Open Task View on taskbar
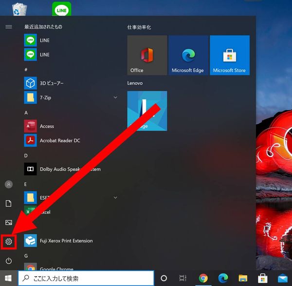 click(182, 278)
